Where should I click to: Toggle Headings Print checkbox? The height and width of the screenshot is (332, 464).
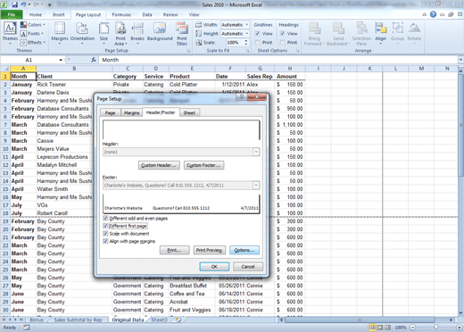pyautogui.click(x=283, y=43)
